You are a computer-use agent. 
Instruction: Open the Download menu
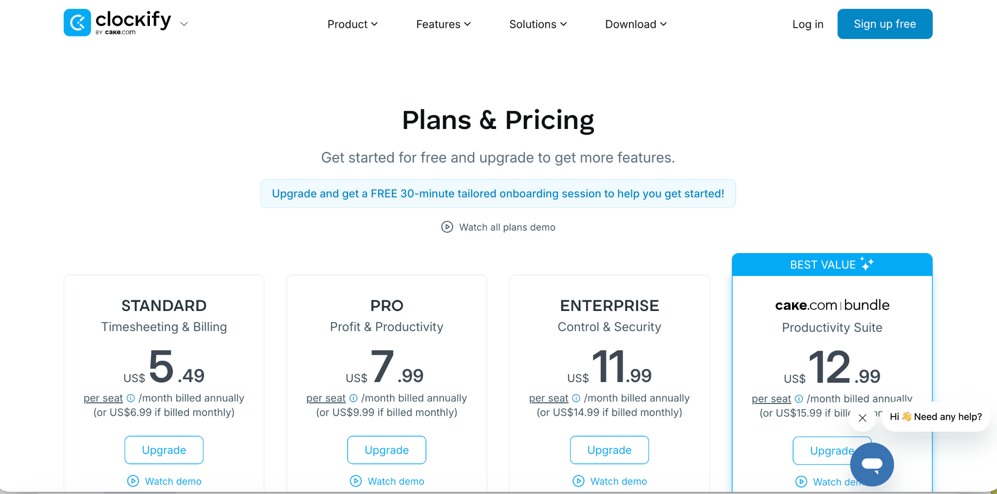pyautogui.click(x=636, y=24)
